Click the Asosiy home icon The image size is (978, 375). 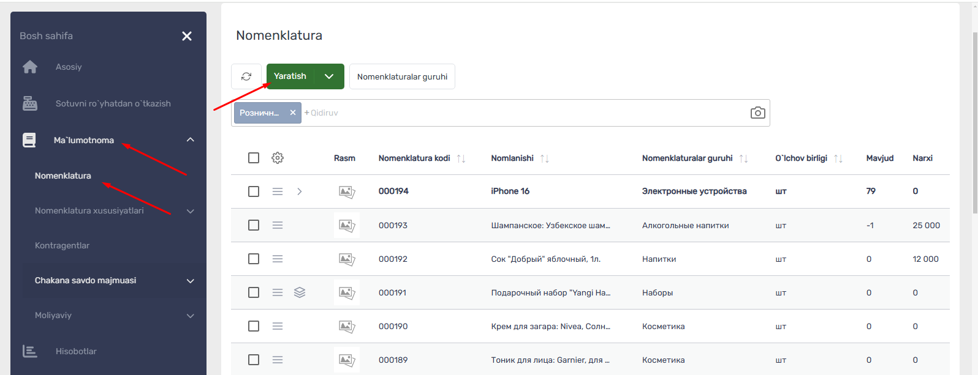click(30, 67)
